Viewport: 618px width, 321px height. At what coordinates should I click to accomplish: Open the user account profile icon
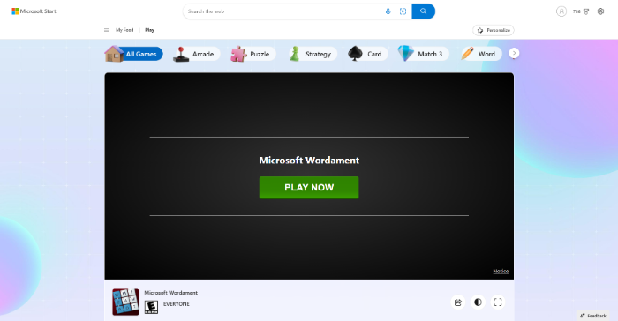tap(561, 11)
